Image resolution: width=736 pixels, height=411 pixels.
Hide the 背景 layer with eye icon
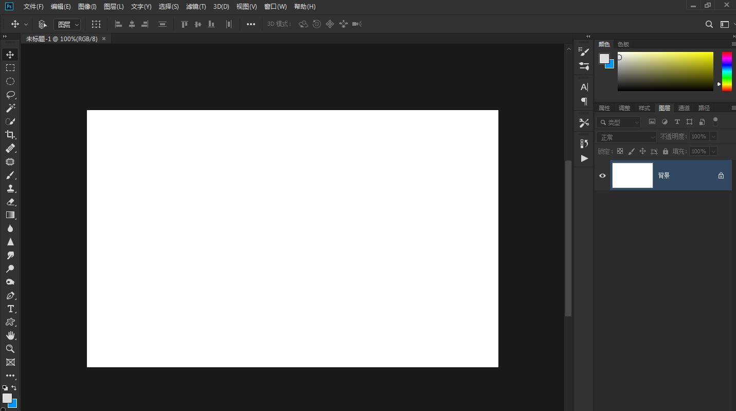tap(602, 175)
